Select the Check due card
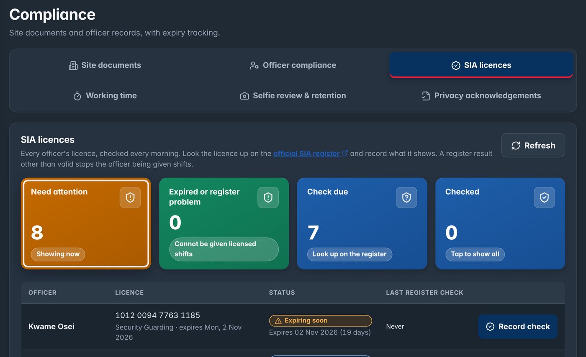The width and height of the screenshot is (586, 357). pos(362,223)
